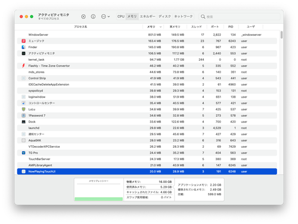Select the IDECacheDeleteAppExtension row

click(147, 85)
